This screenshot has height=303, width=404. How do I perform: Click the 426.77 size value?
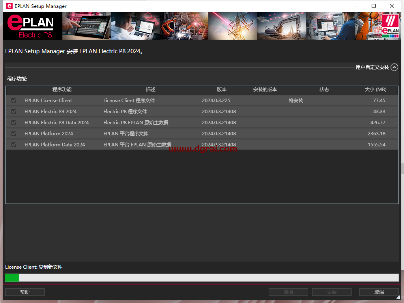(378, 123)
